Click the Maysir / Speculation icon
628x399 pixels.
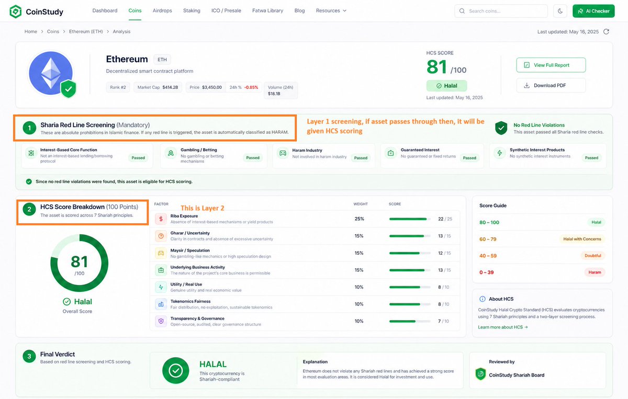(161, 253)
